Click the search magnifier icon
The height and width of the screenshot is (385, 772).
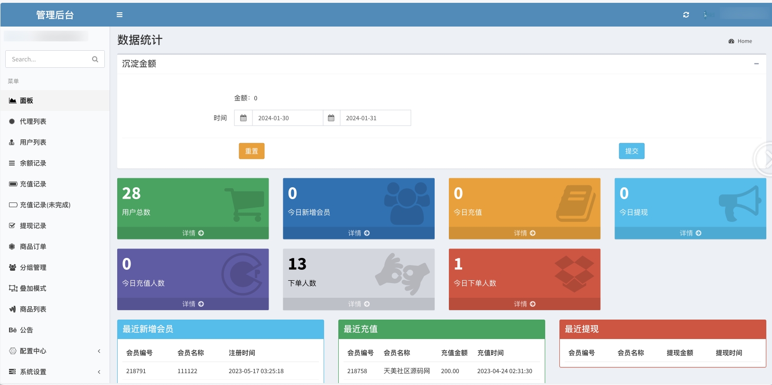pos(95,59)
